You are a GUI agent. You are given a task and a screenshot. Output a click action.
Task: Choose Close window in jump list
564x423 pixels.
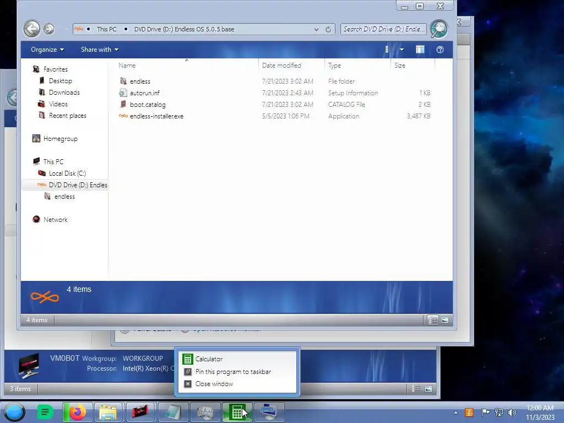coord(237,384)
